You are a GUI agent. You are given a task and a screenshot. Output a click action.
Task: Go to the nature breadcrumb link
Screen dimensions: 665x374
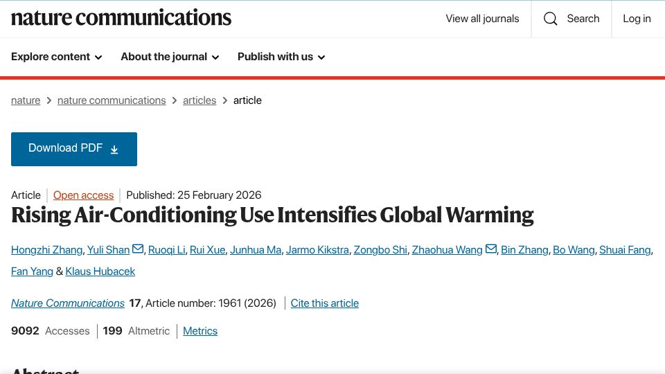coord(26,100)
